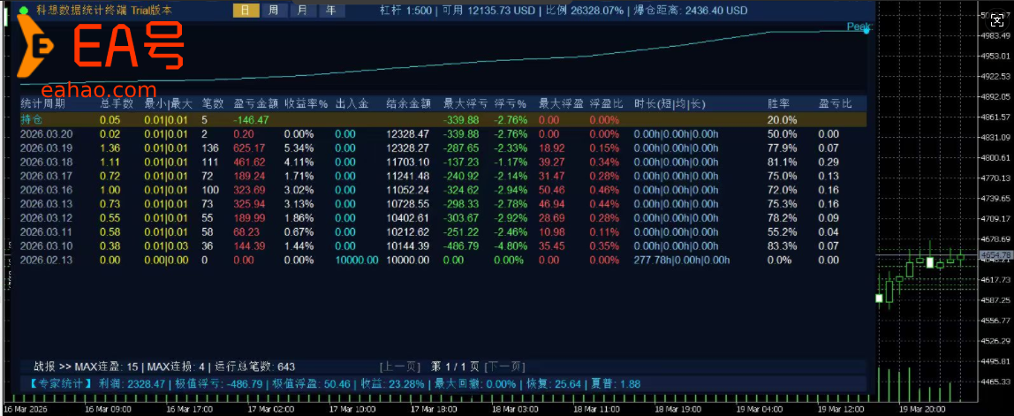Click the 结余金额 column header

coord(409,103)
